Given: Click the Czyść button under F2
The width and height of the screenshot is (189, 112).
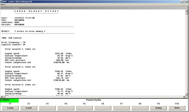Looking at the screenshot, I should tap(29, 108).
